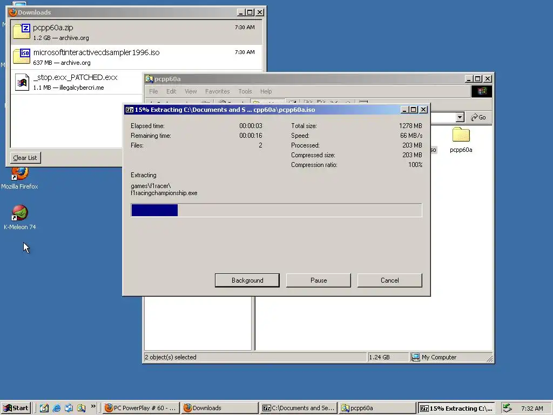Image resolution: width=553 pixels, height=415 pixels.
Task: Open the File menu in pcpp60a window
Action: click(153, 91)
